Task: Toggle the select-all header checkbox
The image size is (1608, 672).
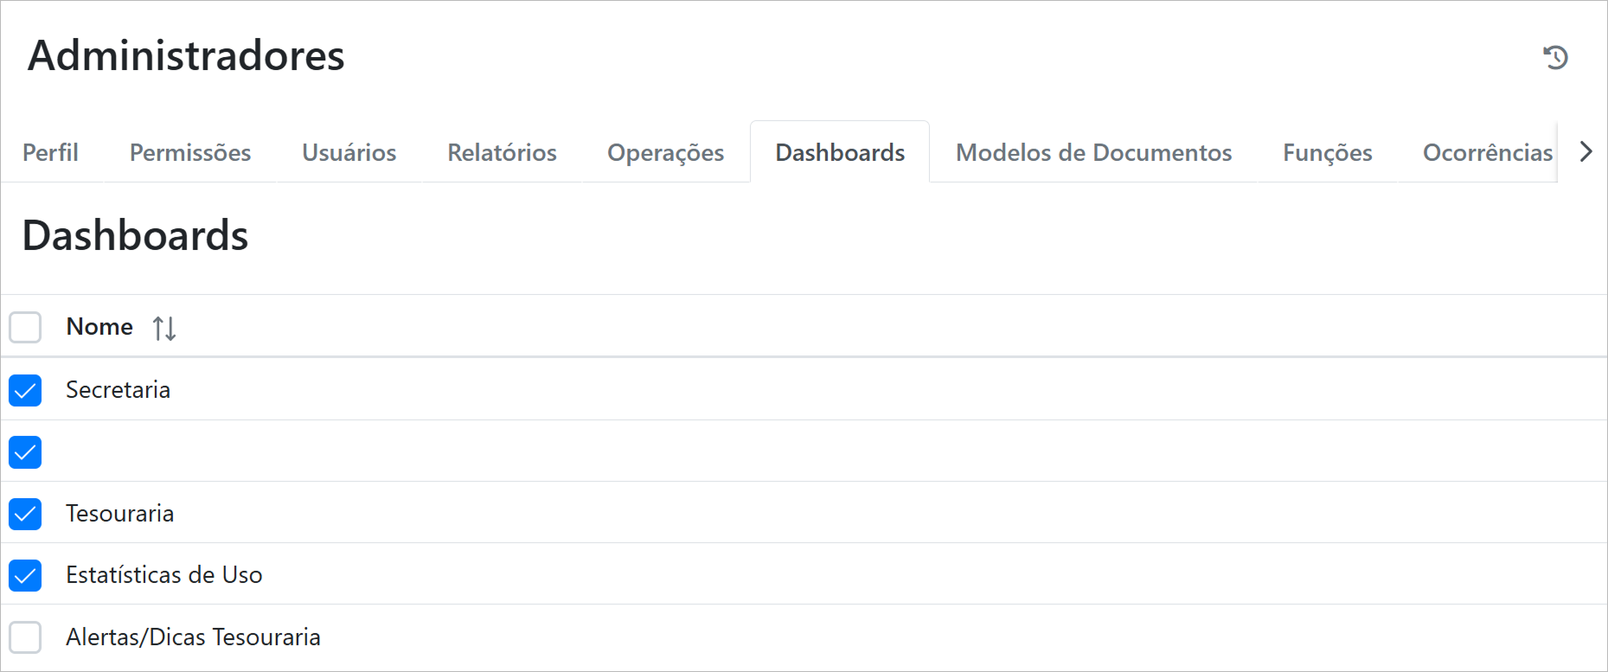Action: point(25,328)
